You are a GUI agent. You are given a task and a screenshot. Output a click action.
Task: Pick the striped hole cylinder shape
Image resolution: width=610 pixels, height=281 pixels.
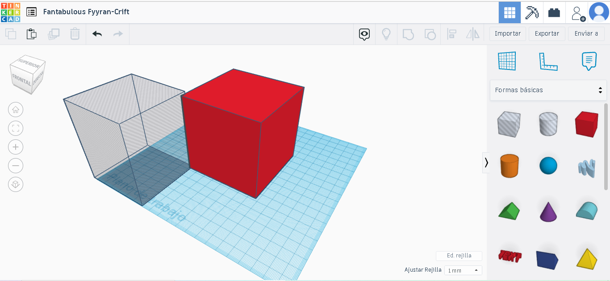click(x=548, y=124)
